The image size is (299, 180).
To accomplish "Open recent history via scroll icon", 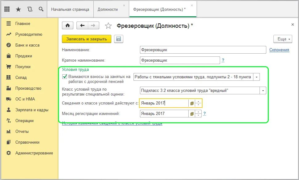I will pos(30,9).
